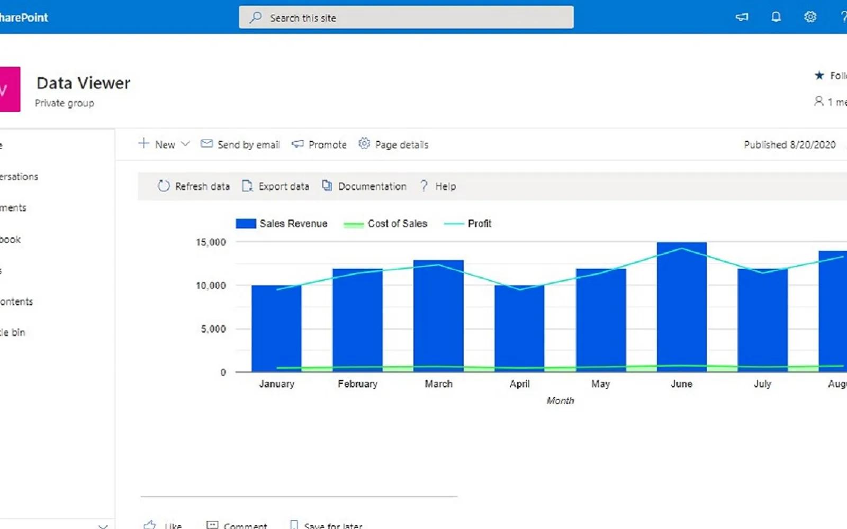Expand the chevron at sidebar bottom
This screenshot has height=529, width=847.
pyautogui.click(x=103, y=526)
